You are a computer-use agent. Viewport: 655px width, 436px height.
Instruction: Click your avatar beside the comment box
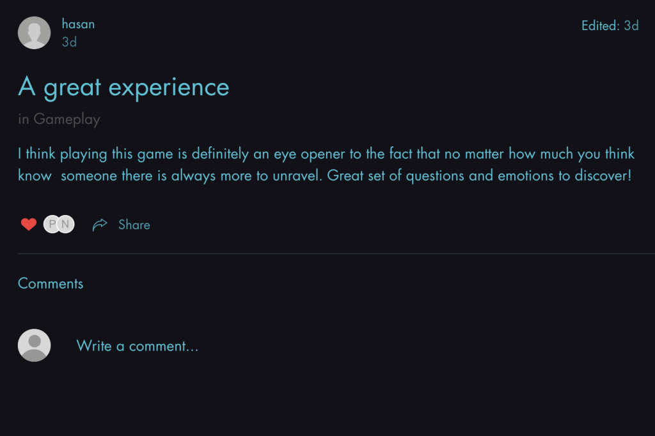point(35,345)
